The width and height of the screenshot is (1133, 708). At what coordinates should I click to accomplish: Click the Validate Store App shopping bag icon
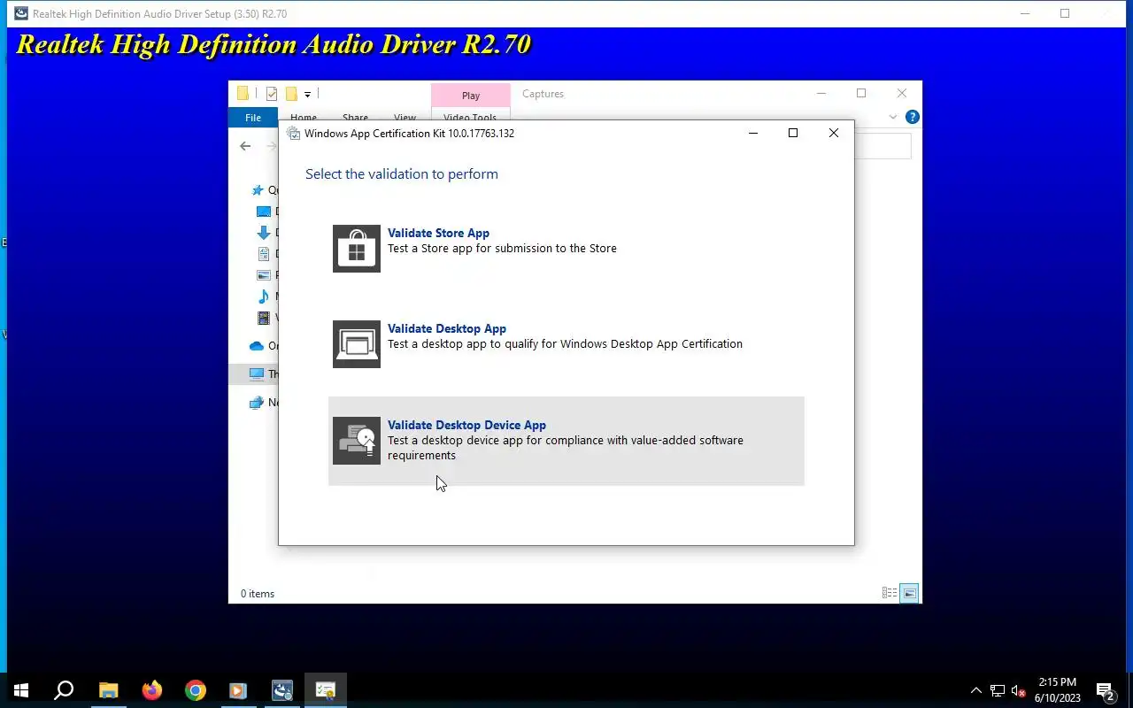[357, 248]
